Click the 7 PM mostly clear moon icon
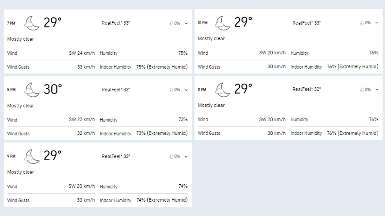This screenshot has height=216, width=385. point(32,23)
